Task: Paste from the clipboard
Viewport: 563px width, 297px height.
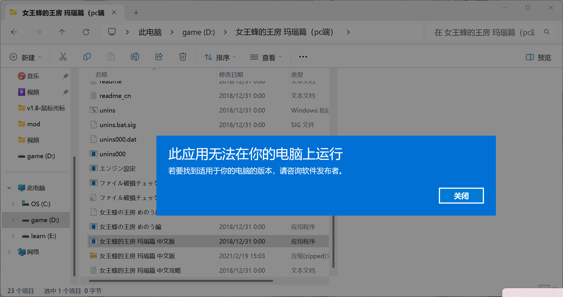Action: (111, 57)
